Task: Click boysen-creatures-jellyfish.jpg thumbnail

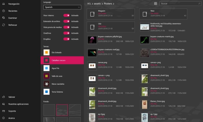Action: point(92,40)
